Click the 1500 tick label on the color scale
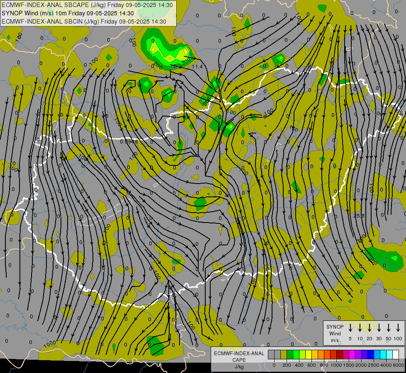The height and width of the screenshot is (373, 406). click(349, 365)
